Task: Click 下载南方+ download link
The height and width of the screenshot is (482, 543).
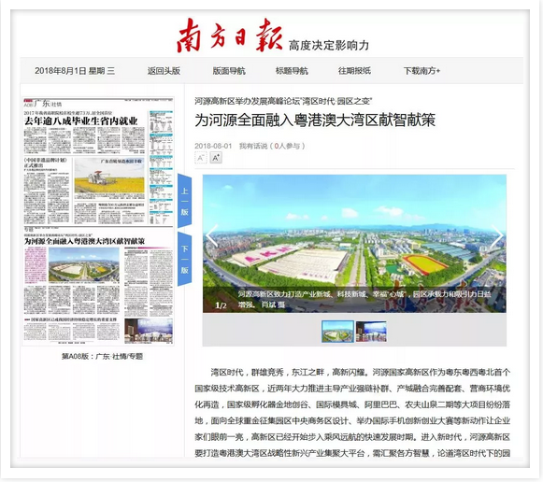Action: tap(422, 71)
